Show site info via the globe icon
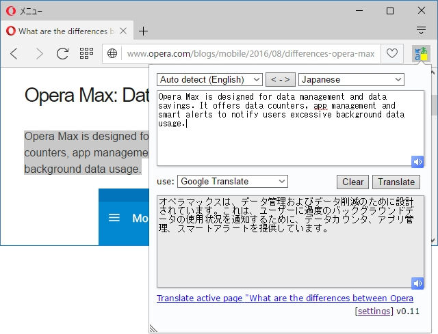The height and width of the screenshot is (334, 438). [x=112, y=53]
